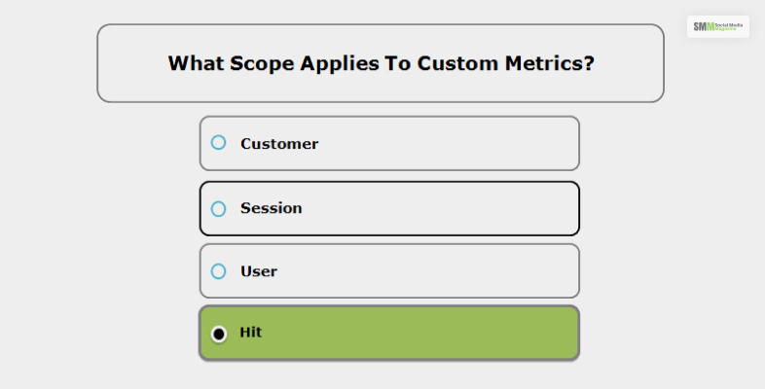Click the question heading text
The height and width of the screenshot is (389, 765).
click(x=382, y=63)
